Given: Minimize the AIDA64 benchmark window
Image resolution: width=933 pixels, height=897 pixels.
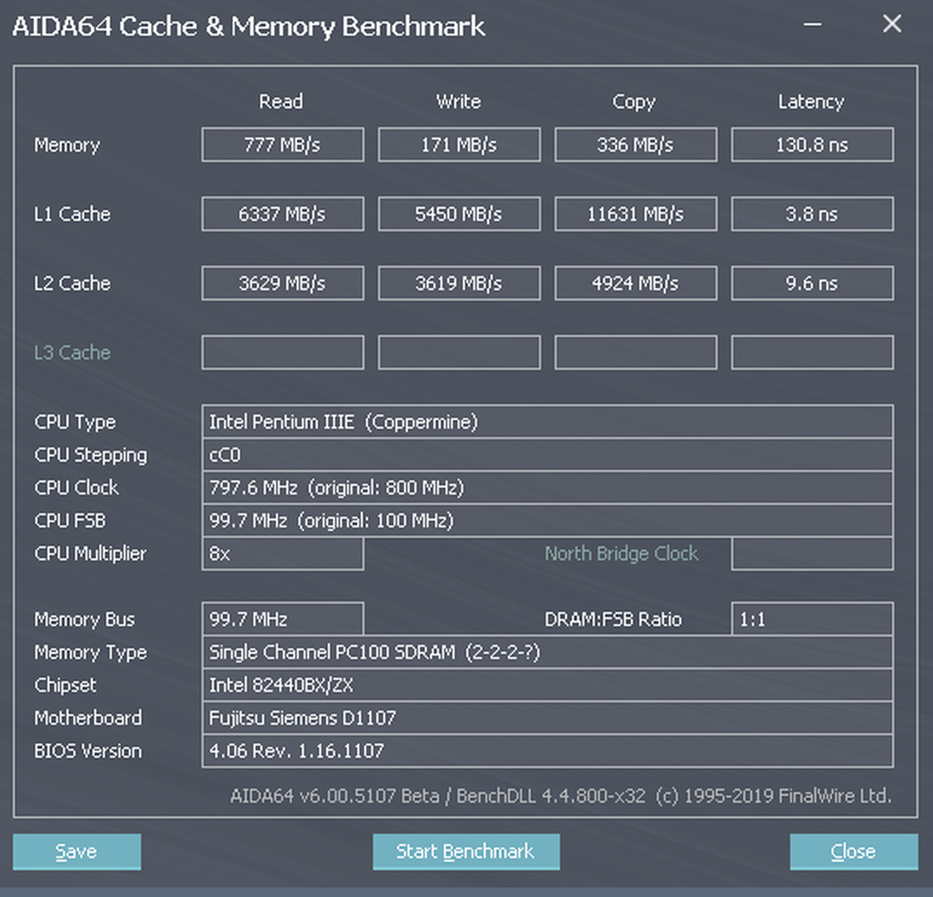Looking at the screenshot, I should [812, 24].
